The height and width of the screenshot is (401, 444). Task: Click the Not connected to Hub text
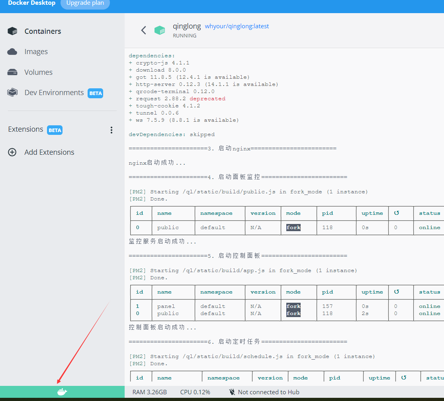[x=268, y=392]
